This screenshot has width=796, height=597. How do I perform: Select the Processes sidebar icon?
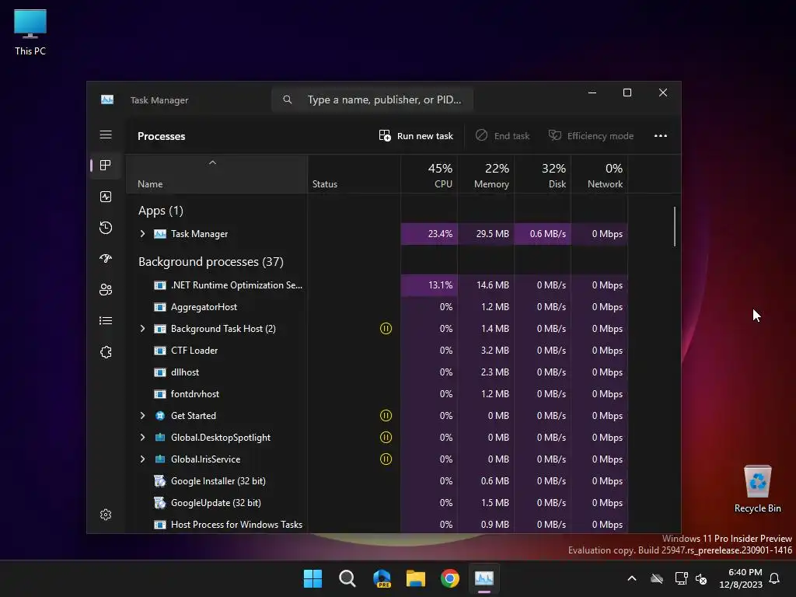[106, 166]
